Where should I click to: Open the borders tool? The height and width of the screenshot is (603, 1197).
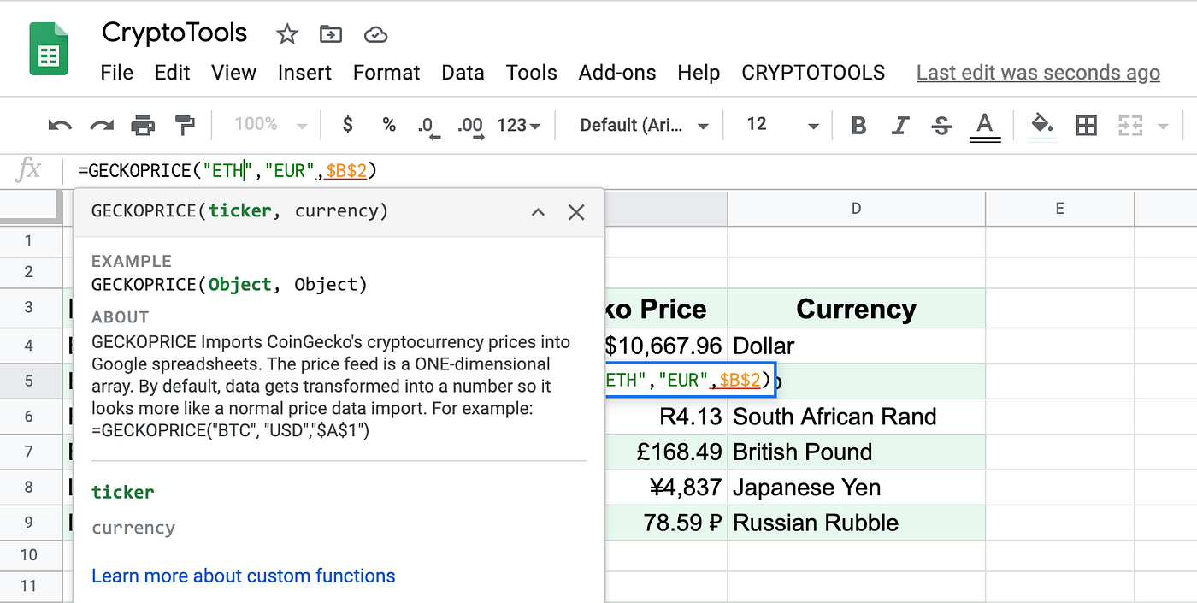pos(1086,126)
